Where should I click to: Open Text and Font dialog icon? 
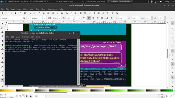(x=94, y=13)
